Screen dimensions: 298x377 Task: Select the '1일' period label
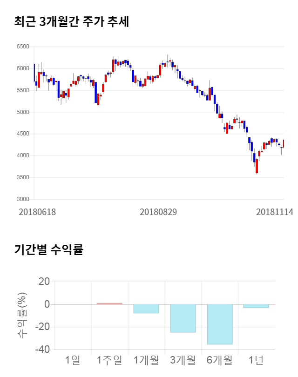73,360
